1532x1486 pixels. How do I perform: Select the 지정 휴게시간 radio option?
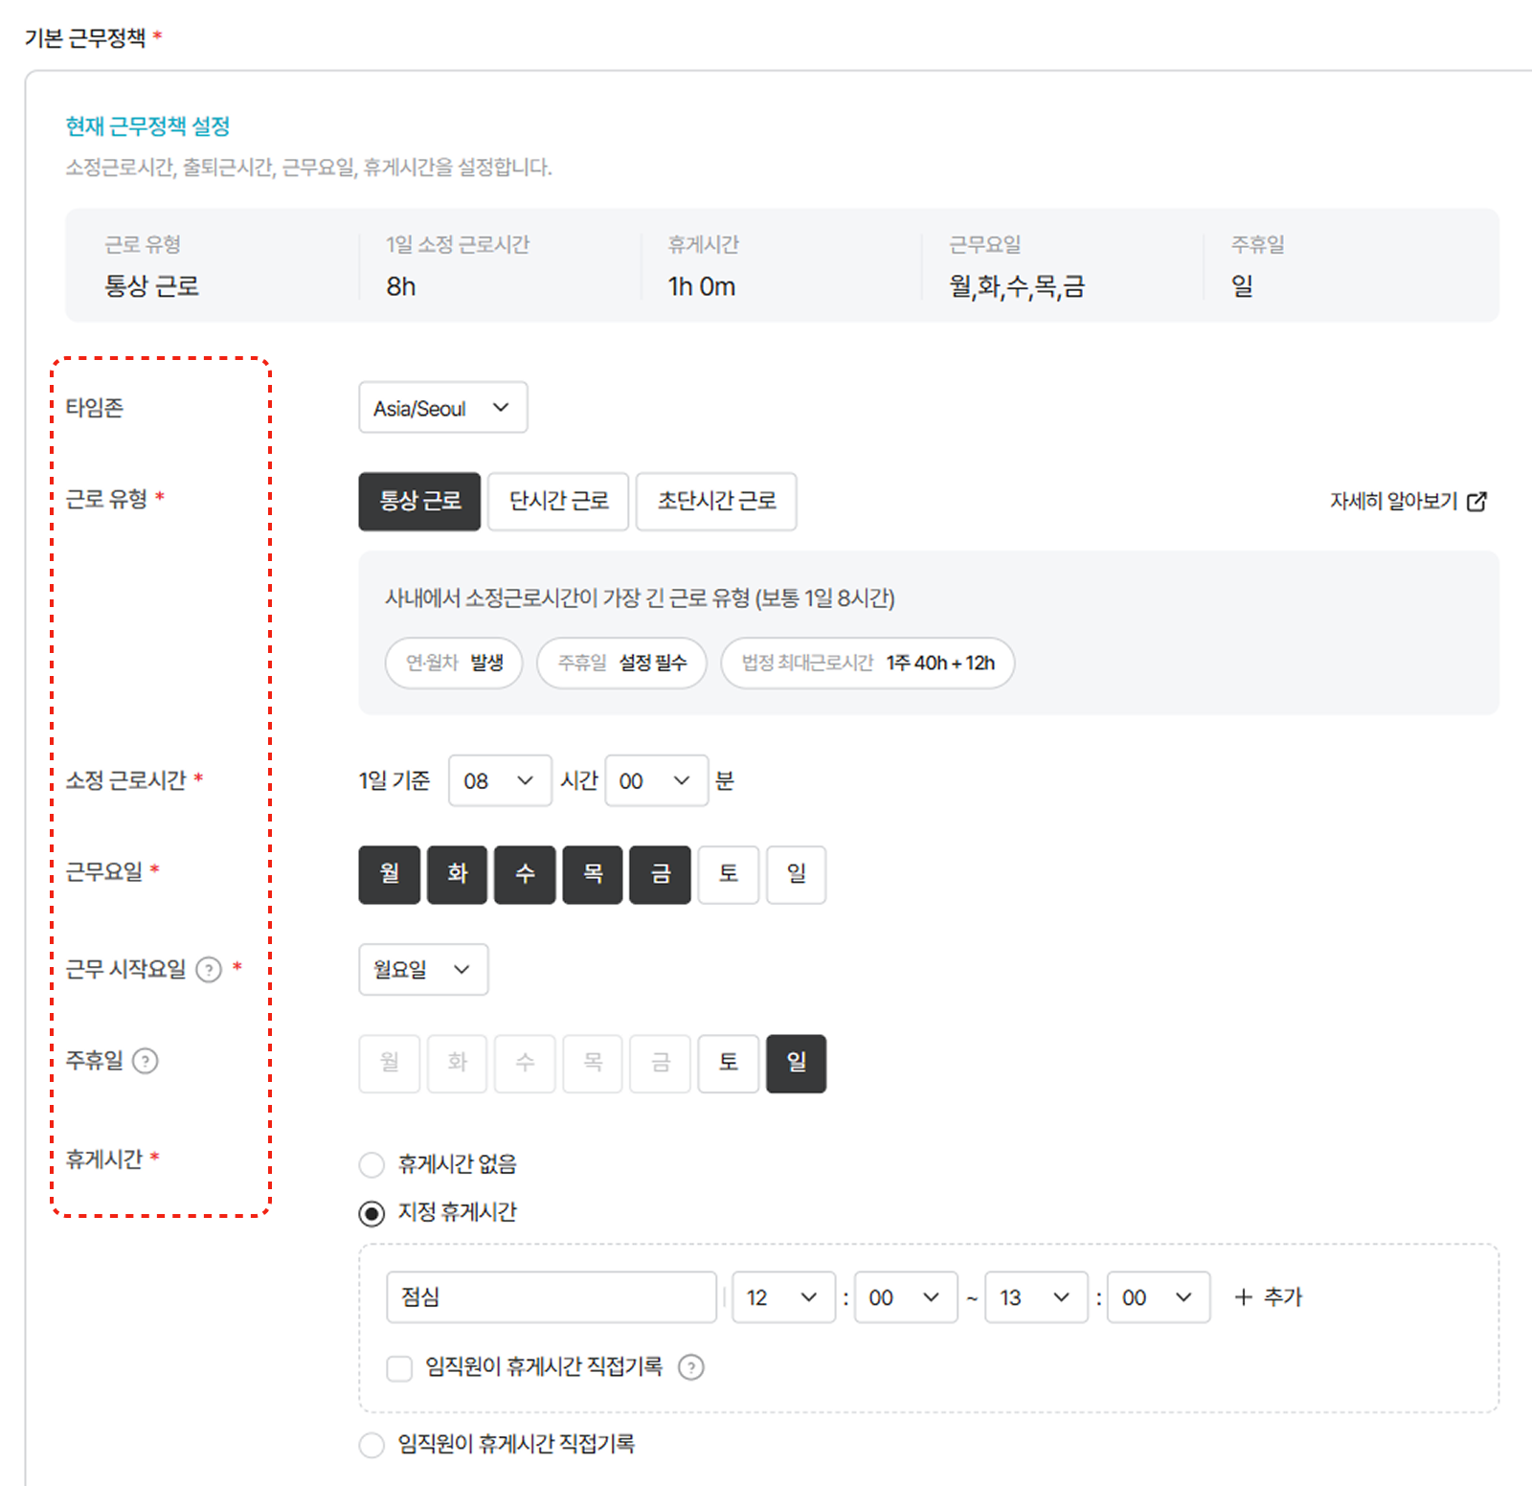[x=372, y=1213]
